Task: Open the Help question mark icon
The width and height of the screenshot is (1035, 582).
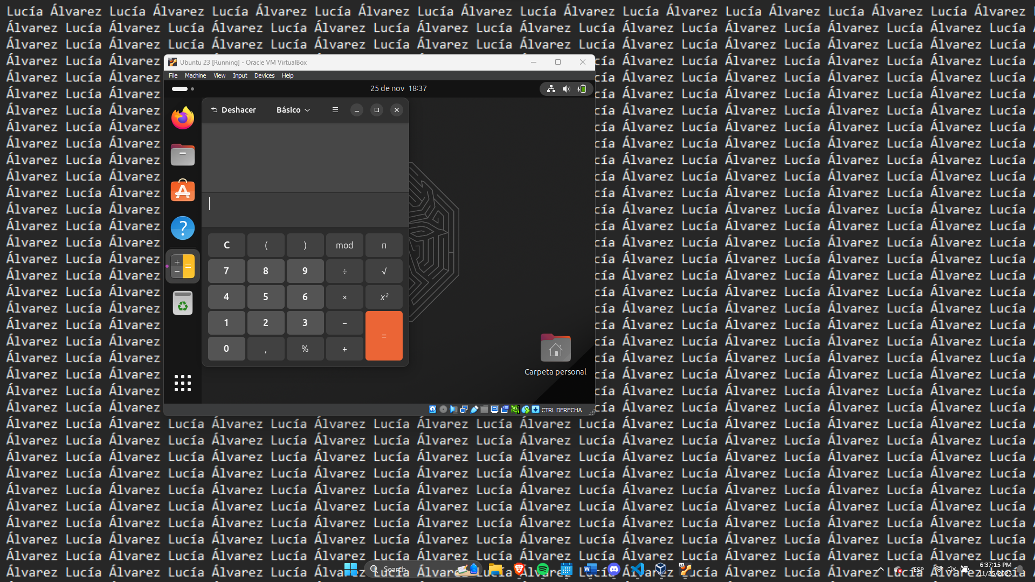Action: pos(183,228)
